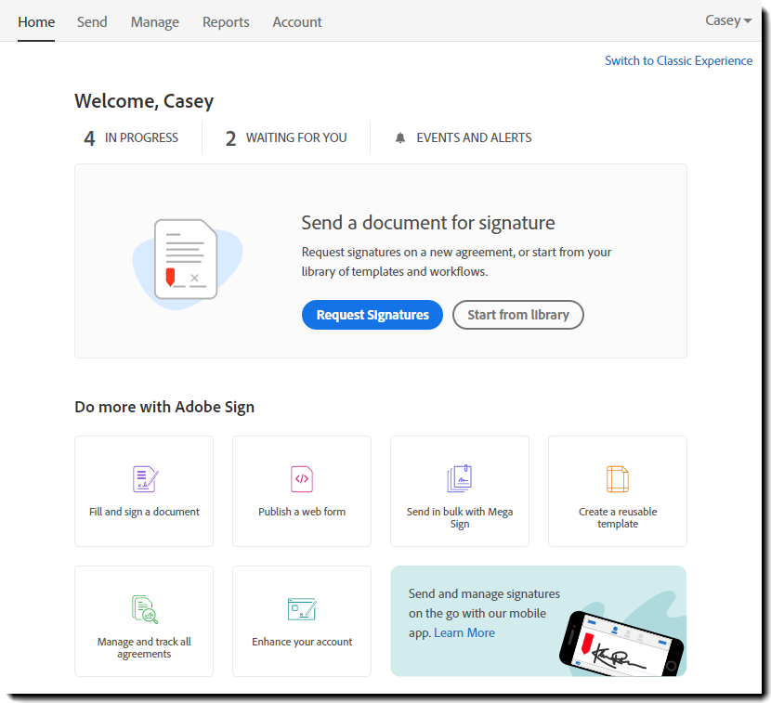
Task: Click the Learn More link
Action: (x=464, y=632)
